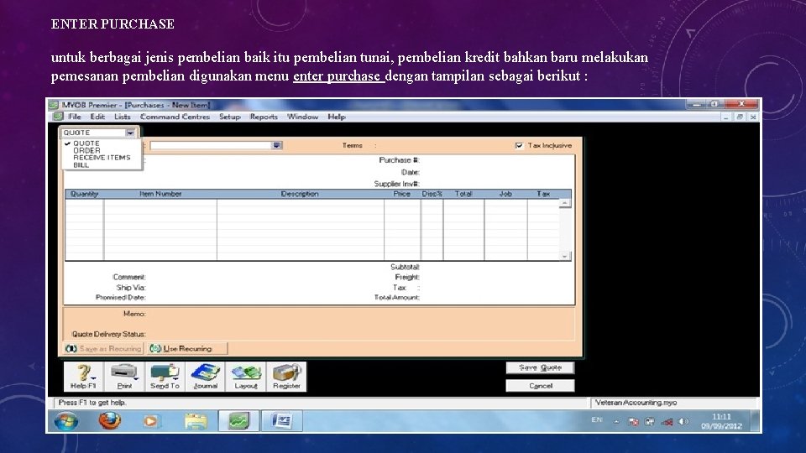
Task: Click the Total column header
Action: click(x=463, y=194)
